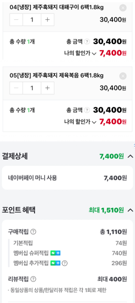Screen dimensions: 135x303
Task: Expand 나의 할인가 under 대패구이
Action: [80, 53]
